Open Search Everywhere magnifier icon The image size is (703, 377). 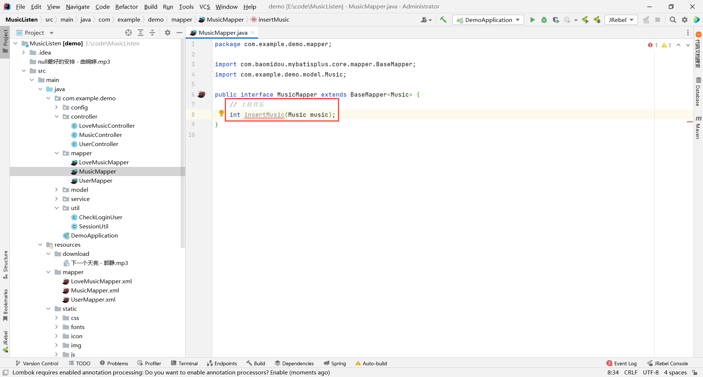click(673, 20)
